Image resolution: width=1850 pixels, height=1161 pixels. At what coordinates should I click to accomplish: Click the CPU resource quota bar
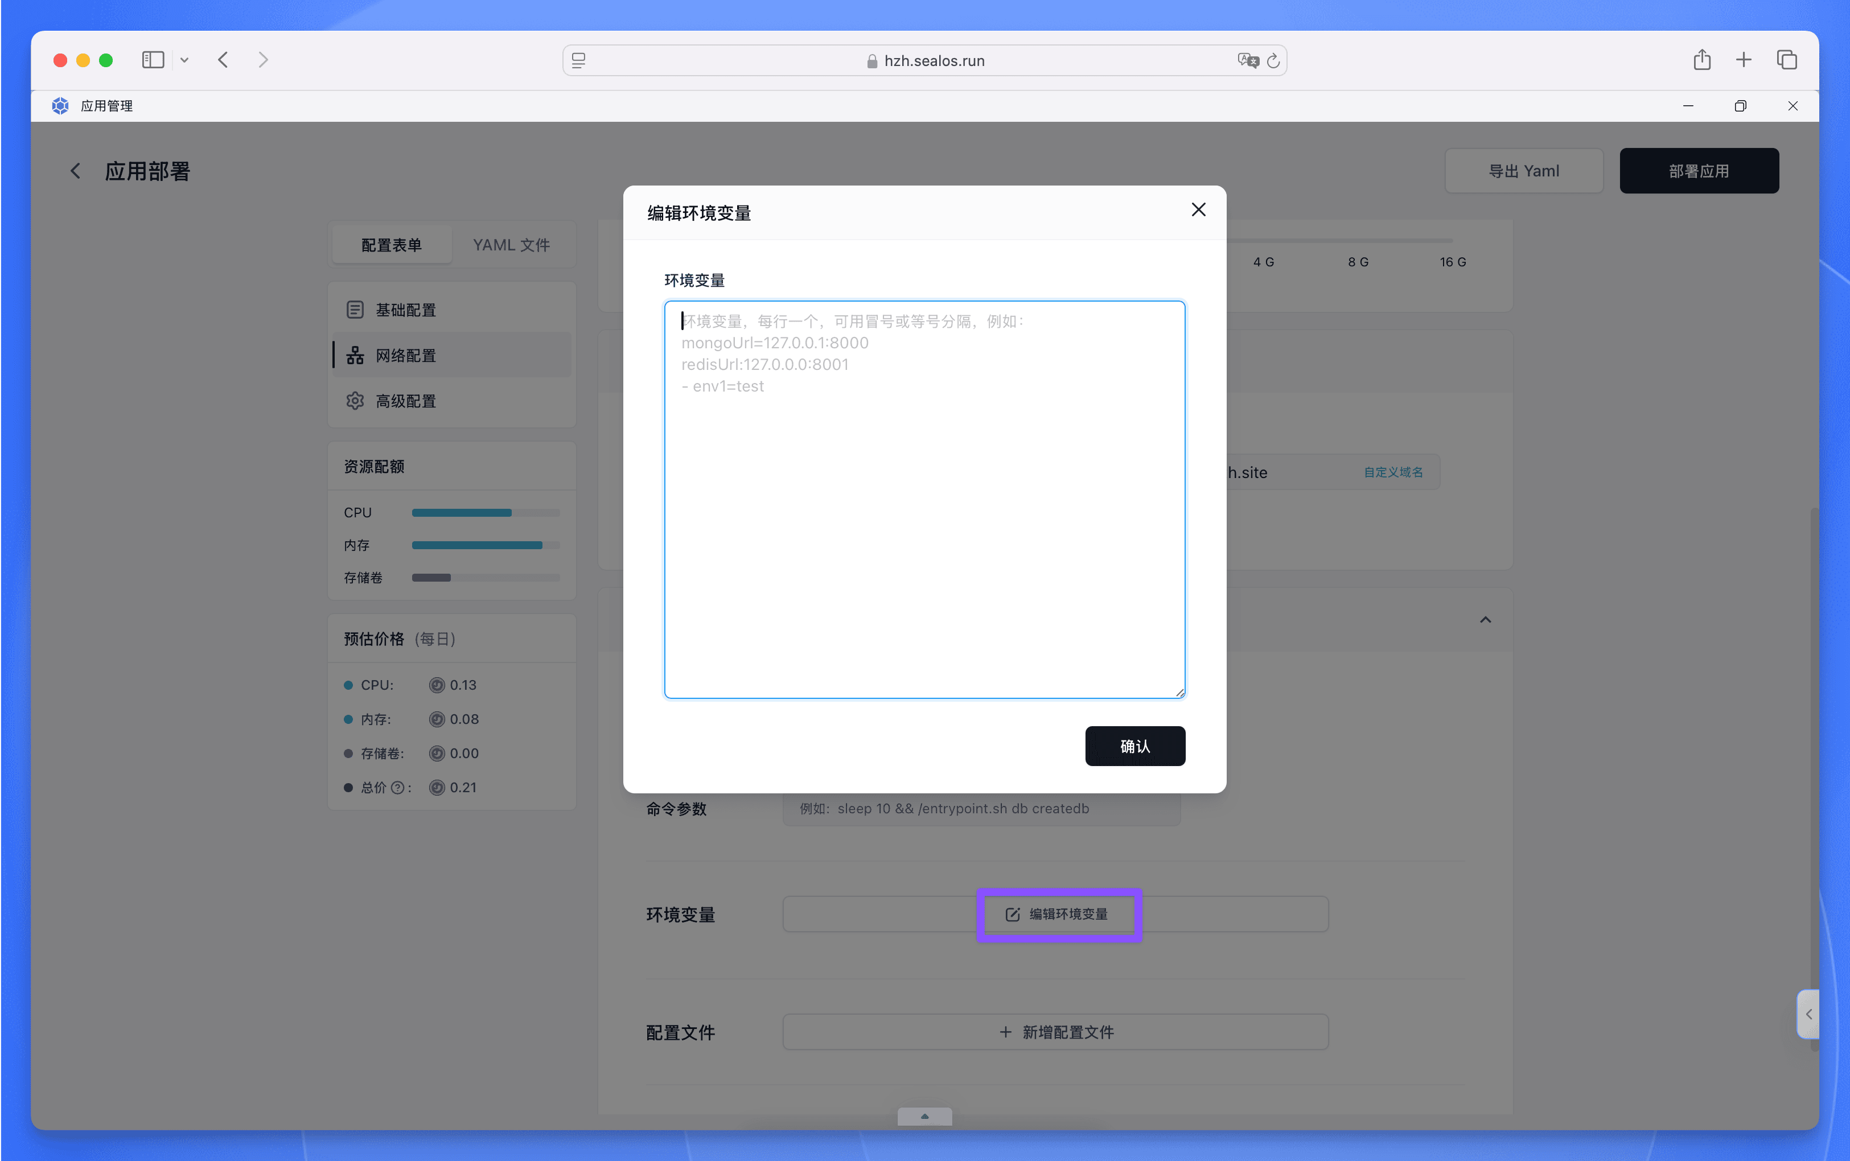[x=486, y=512]
